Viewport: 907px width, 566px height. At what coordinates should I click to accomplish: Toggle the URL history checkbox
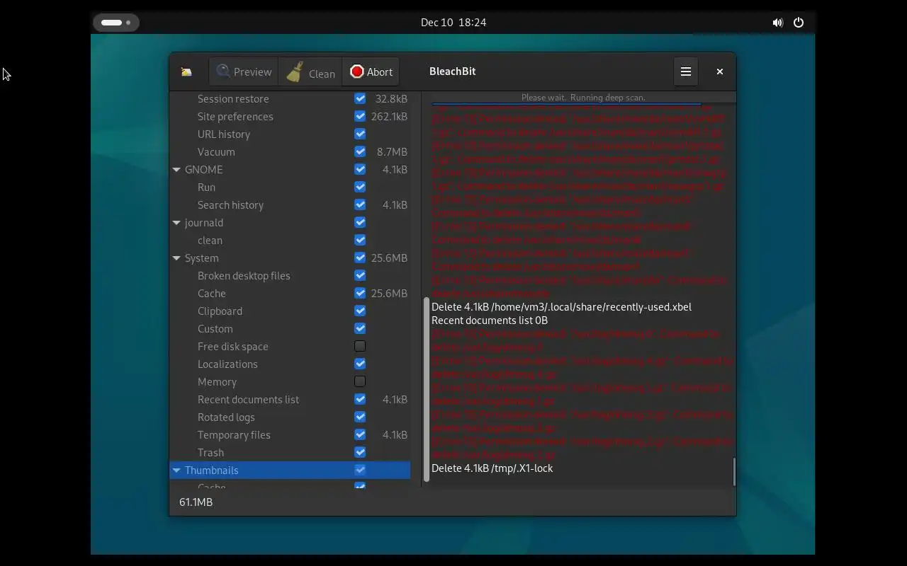[x=360, y=134]
